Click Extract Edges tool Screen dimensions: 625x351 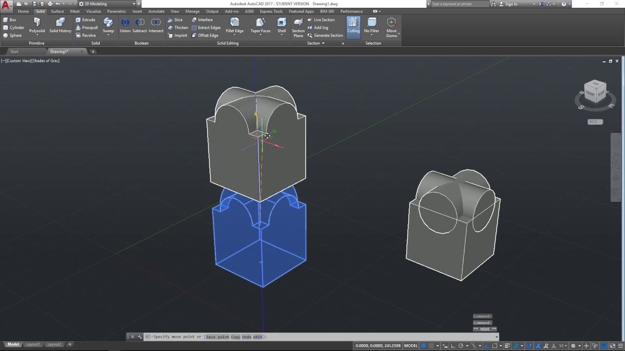point(206,28)
